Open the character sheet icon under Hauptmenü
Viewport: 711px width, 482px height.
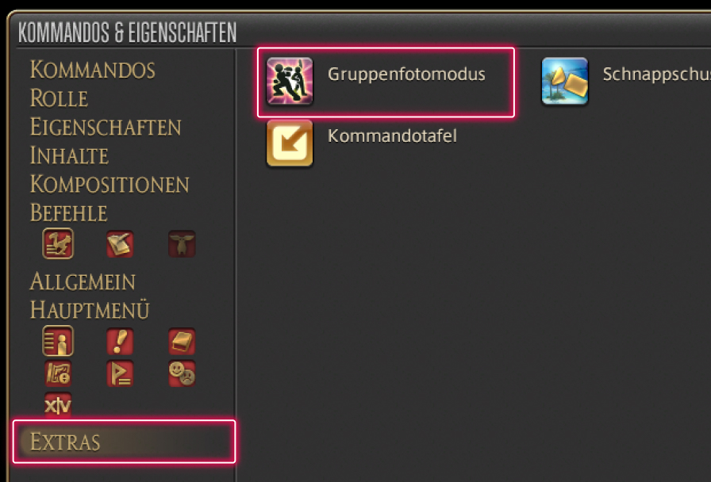click(58, 341)
